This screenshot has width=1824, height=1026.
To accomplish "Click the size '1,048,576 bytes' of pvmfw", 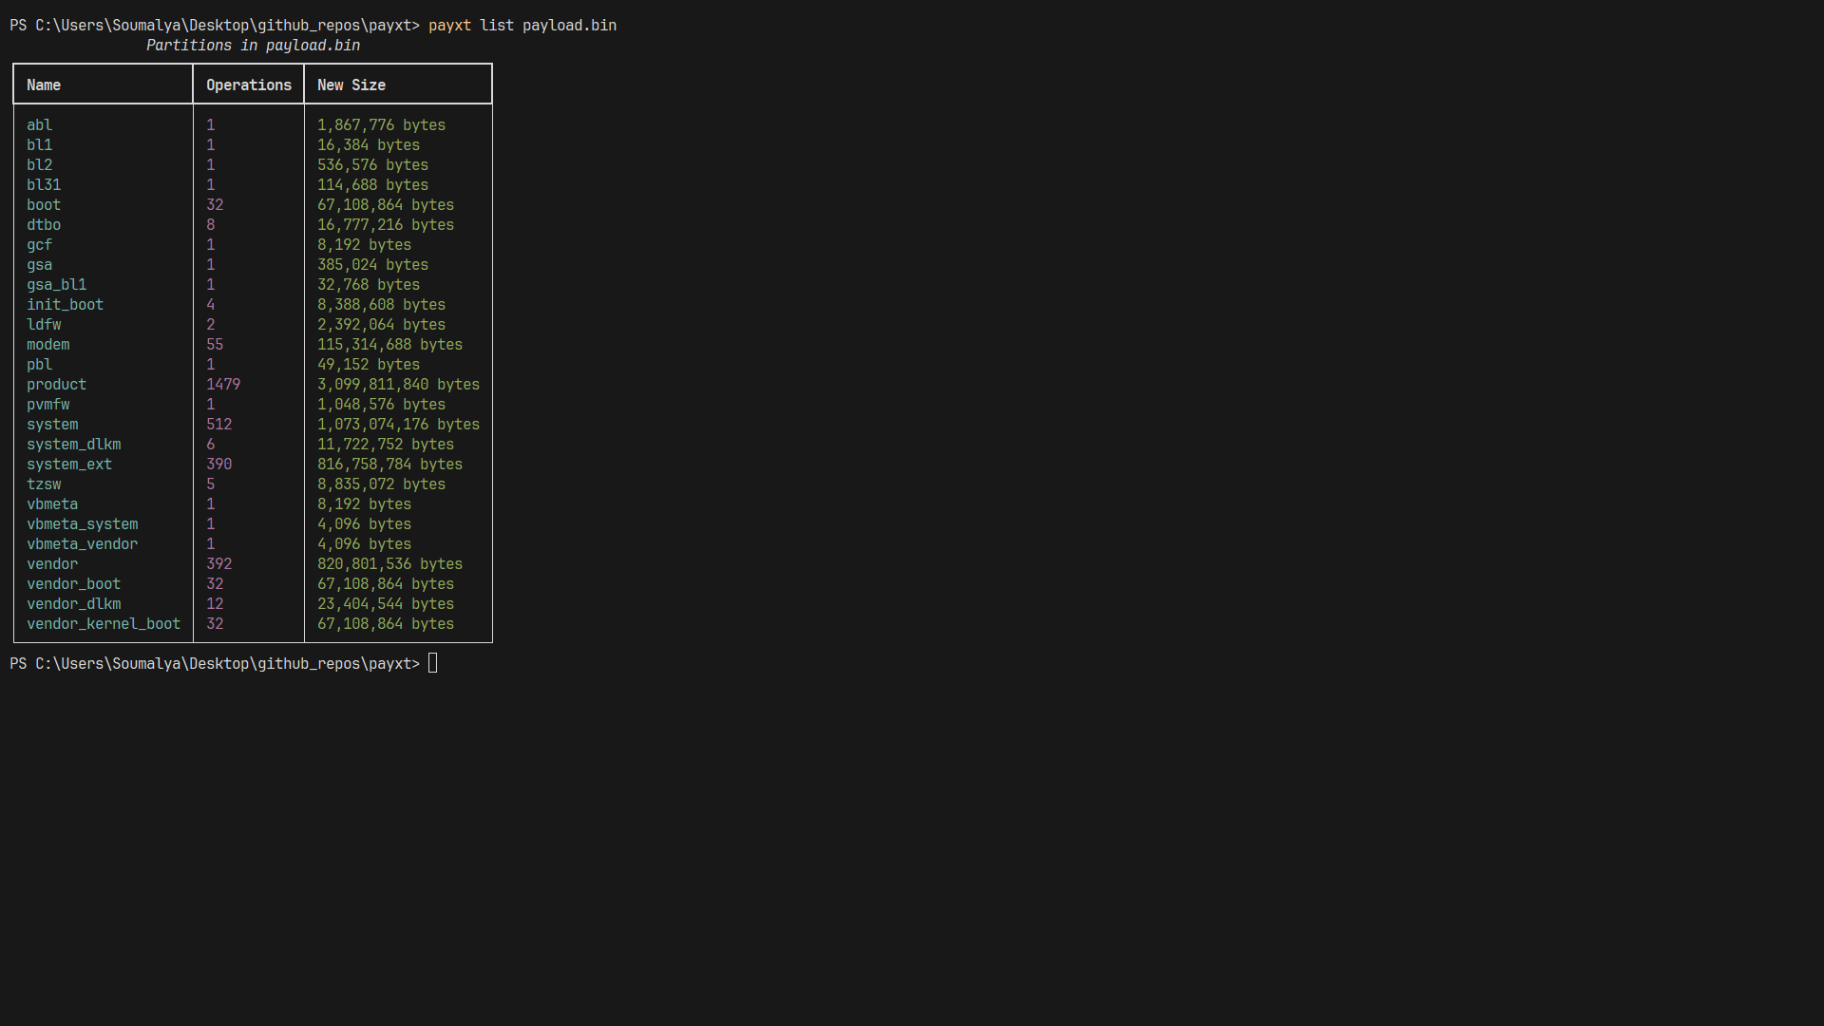I will click(382, 405).
